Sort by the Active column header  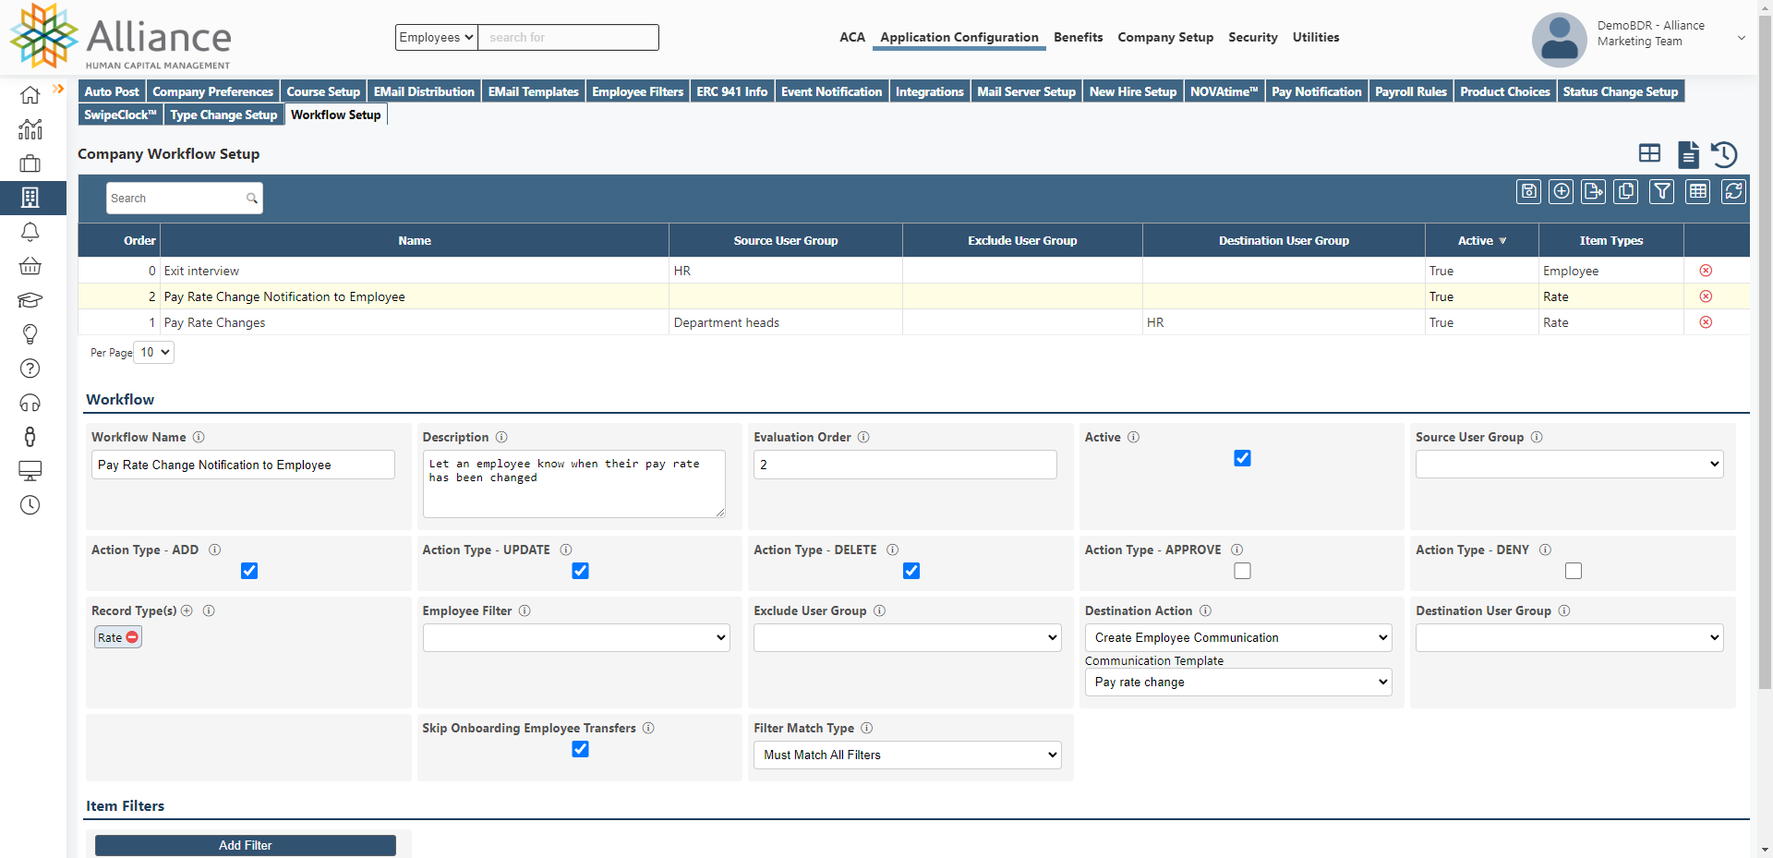coord(1482,240)
